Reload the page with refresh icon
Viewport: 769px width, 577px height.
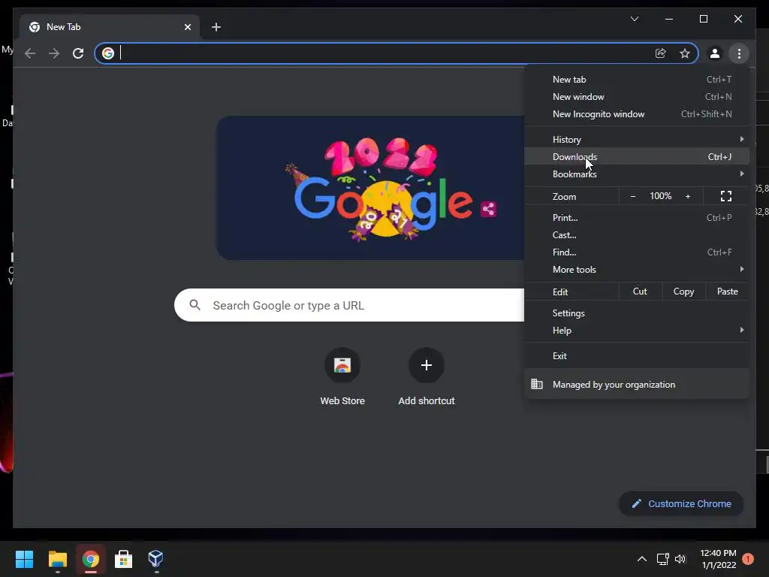click(x=78, y=53)
